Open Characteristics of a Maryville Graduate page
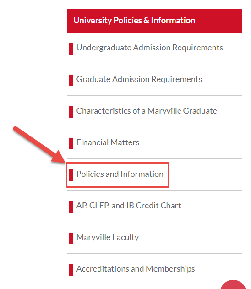This screenshot has height=289, width=251. [x=147, y=111]
